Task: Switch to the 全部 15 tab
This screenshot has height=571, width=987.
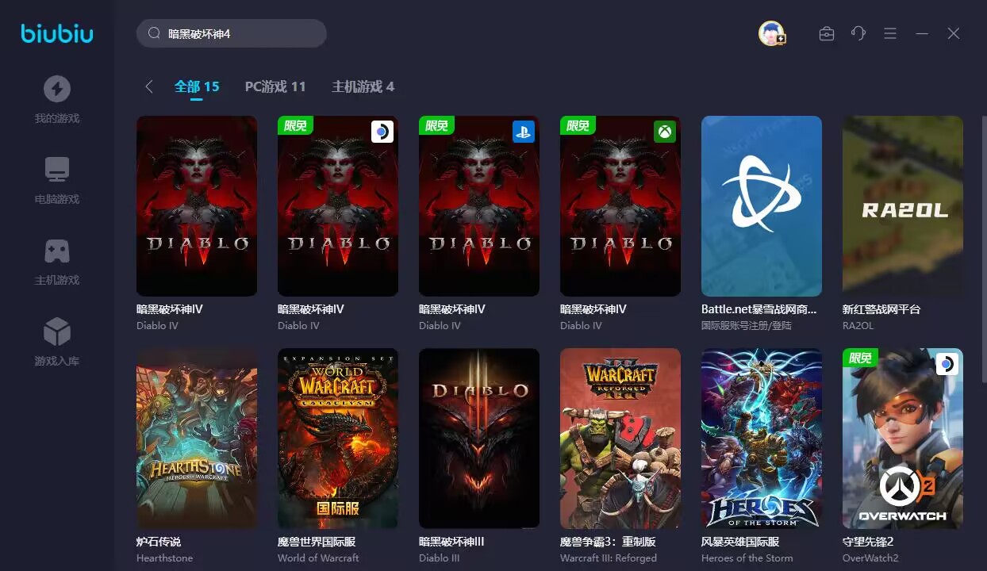Action: (x=197, y=86)
